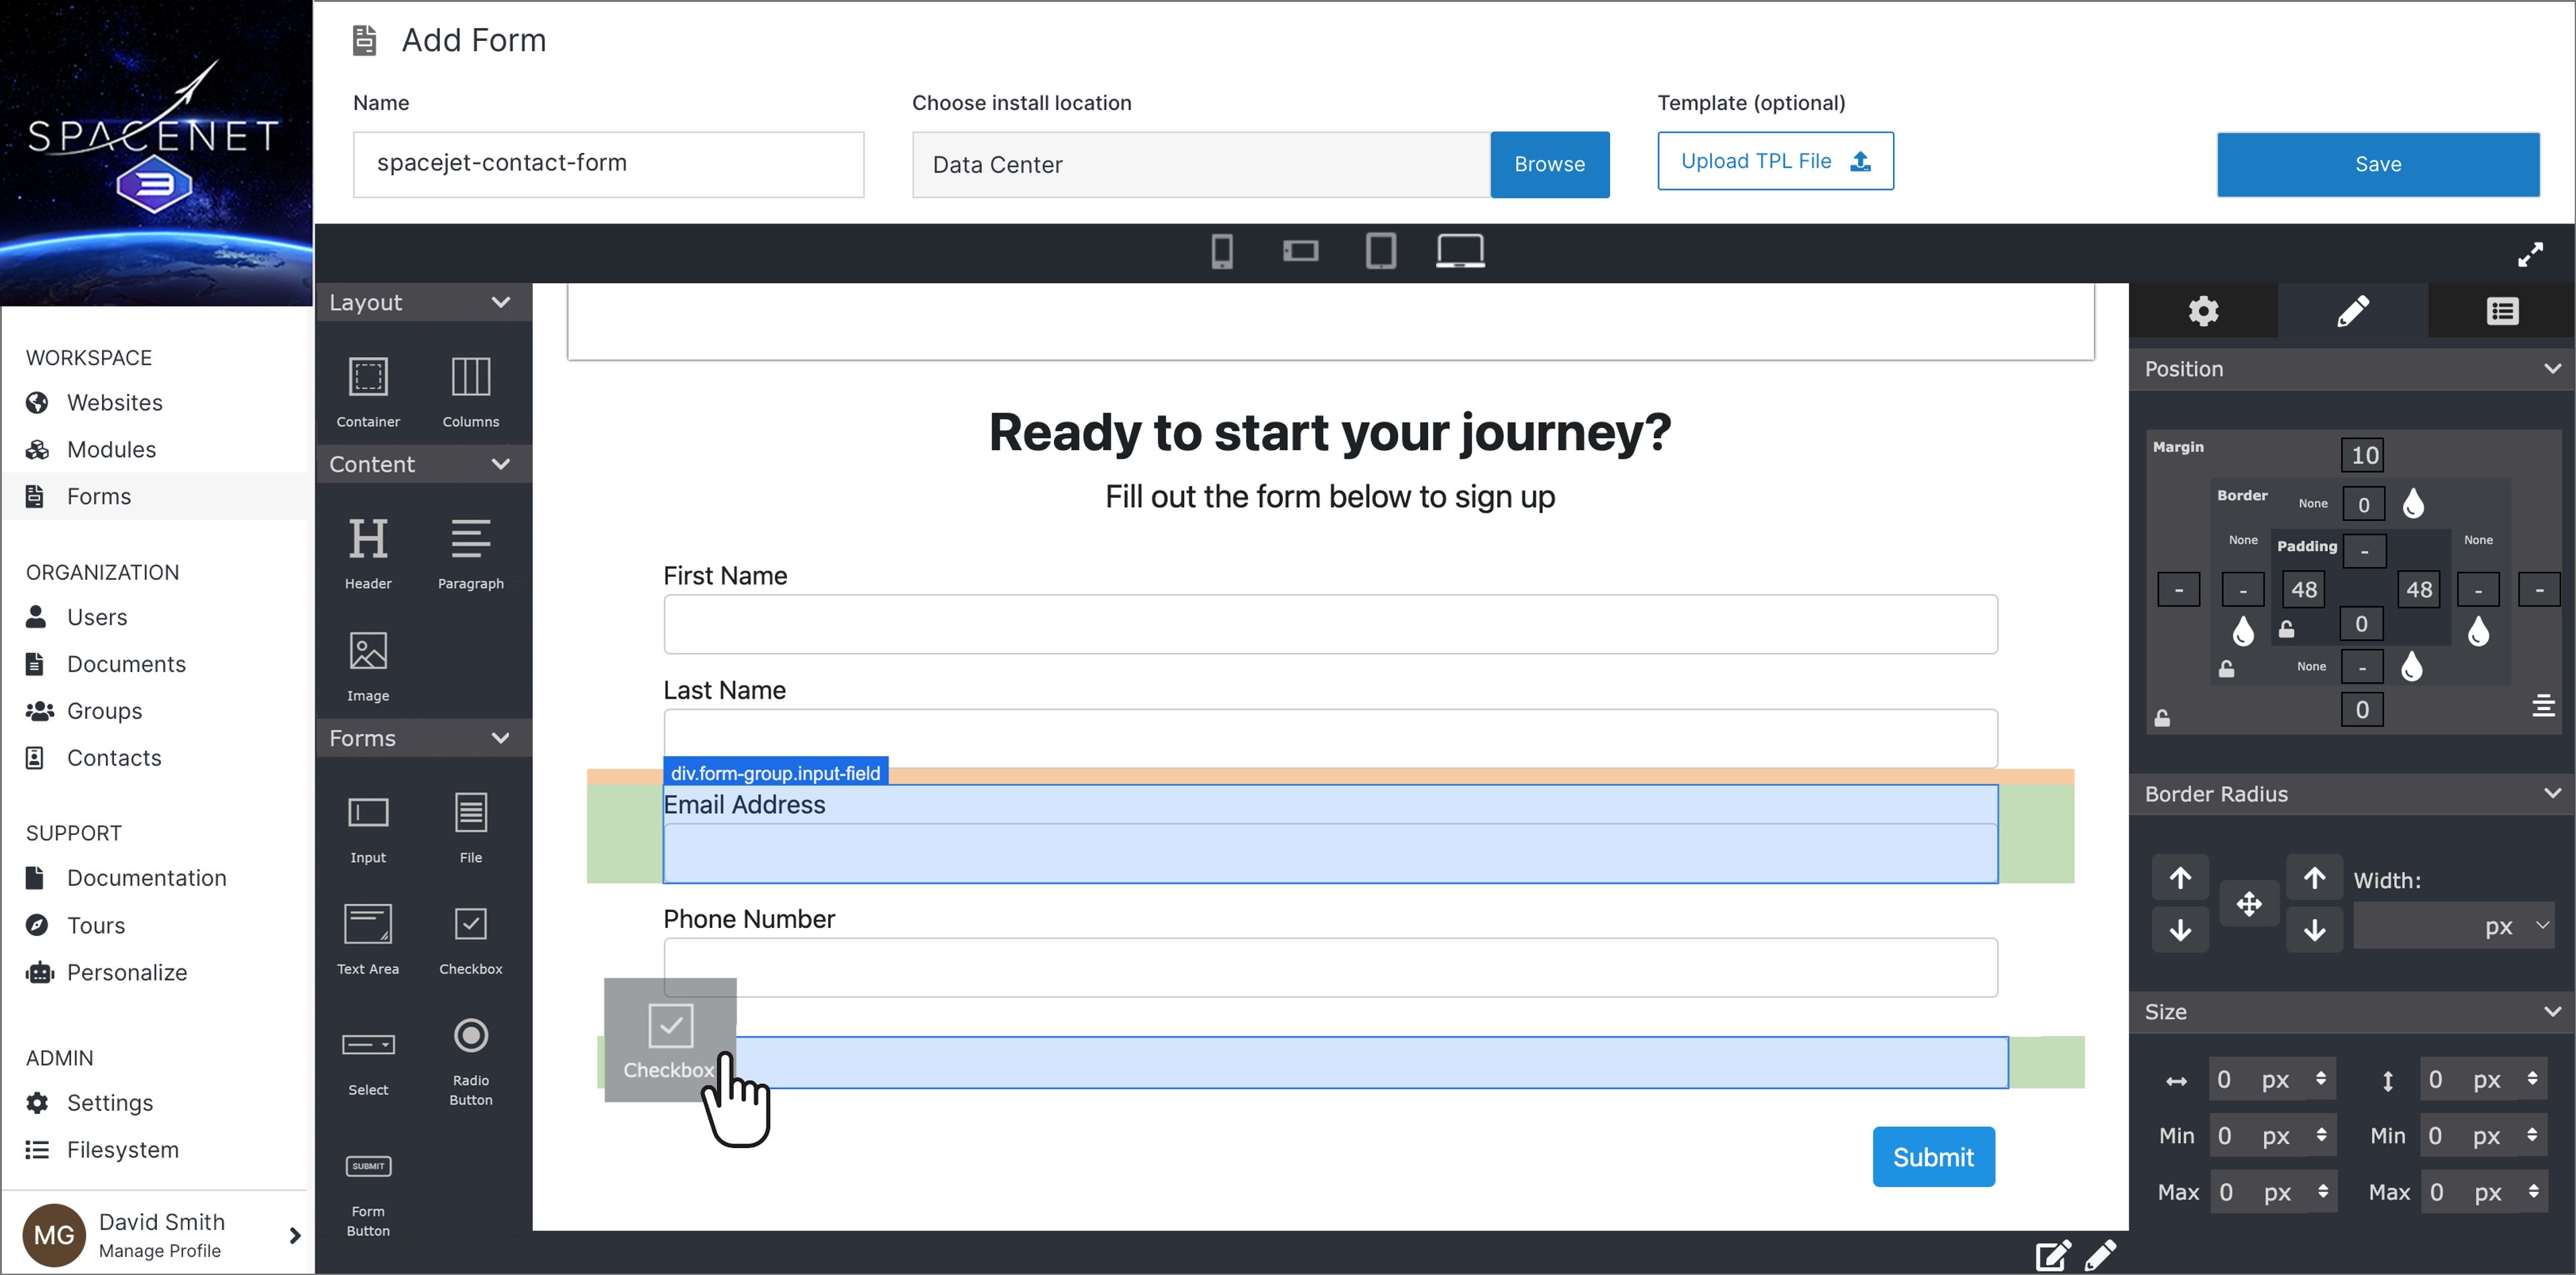Click the left padding 48 field
This screenshot has height=1275, width=2576.
point(2303,589)
